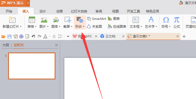Image resolution: width=196 pixels, height=99 pixels.
Task: Switch to 幻灯片放映 tab
Action: point(79,11)
